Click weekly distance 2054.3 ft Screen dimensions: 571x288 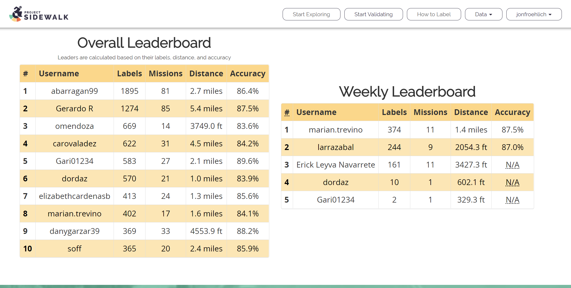[x=471, y=147]
